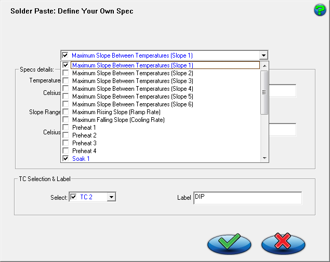This screenshot has height=262, width=330.
Task: Toggle the TC 2 checkbox
Action: pos(73,197)
